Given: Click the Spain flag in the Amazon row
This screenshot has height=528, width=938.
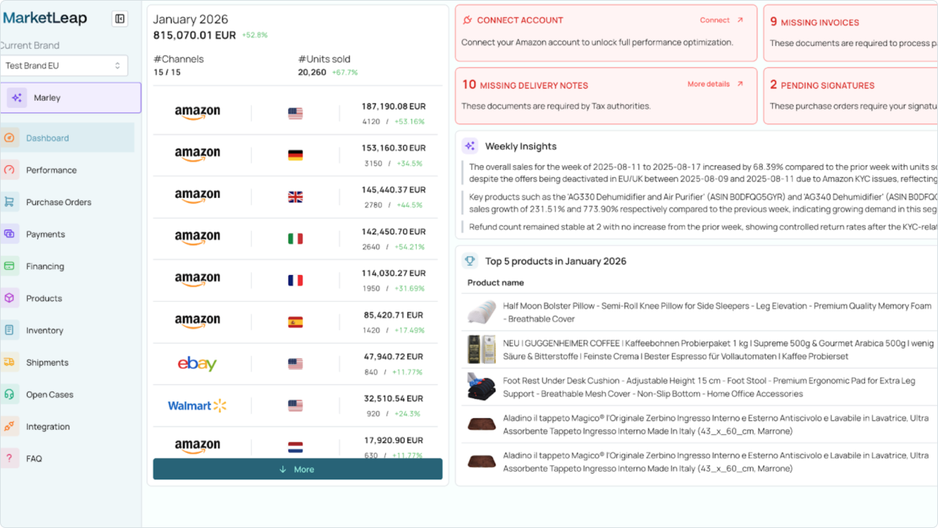Looking at the screenshot, I should (295, 322).
